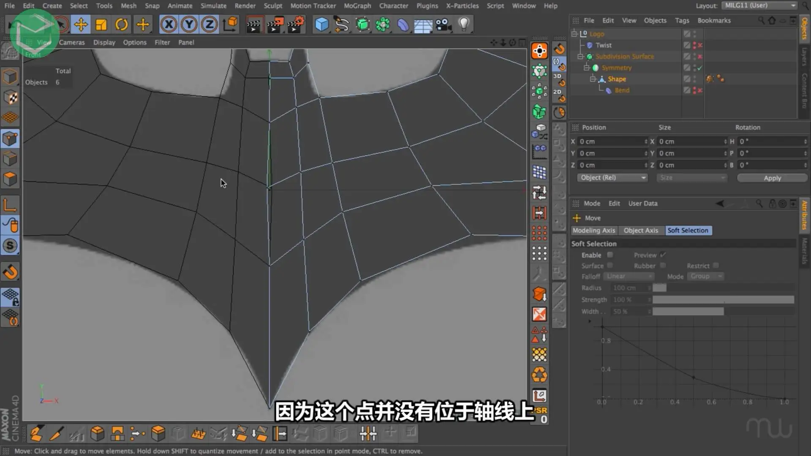This screenshot has height=456, width=811.
Task: Add a camera object
Action: 444,24
